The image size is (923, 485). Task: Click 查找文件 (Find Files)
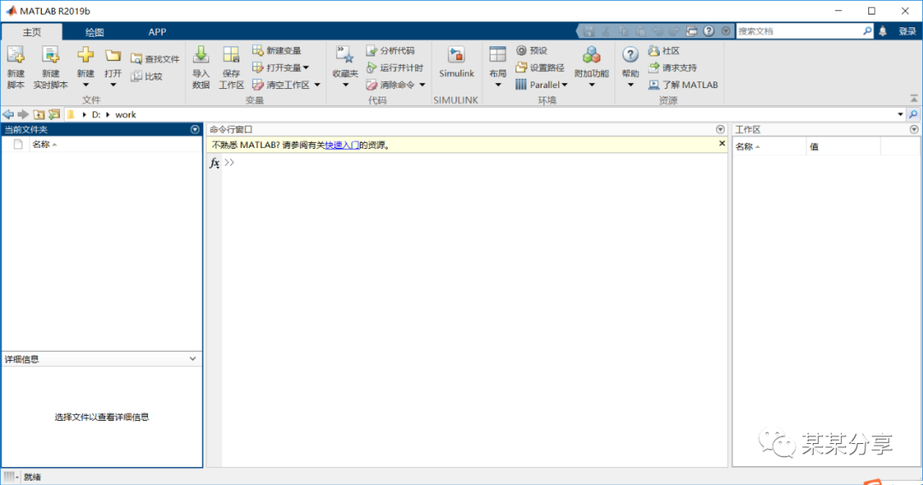156,59
